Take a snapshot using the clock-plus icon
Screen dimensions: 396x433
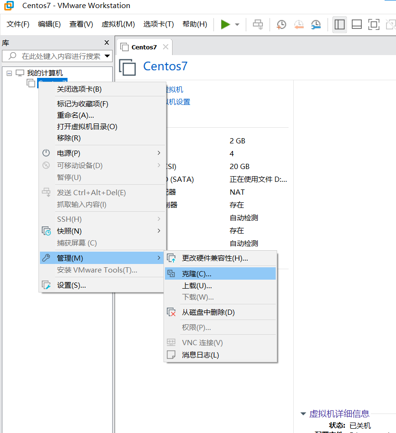click(x=281, y=25)
